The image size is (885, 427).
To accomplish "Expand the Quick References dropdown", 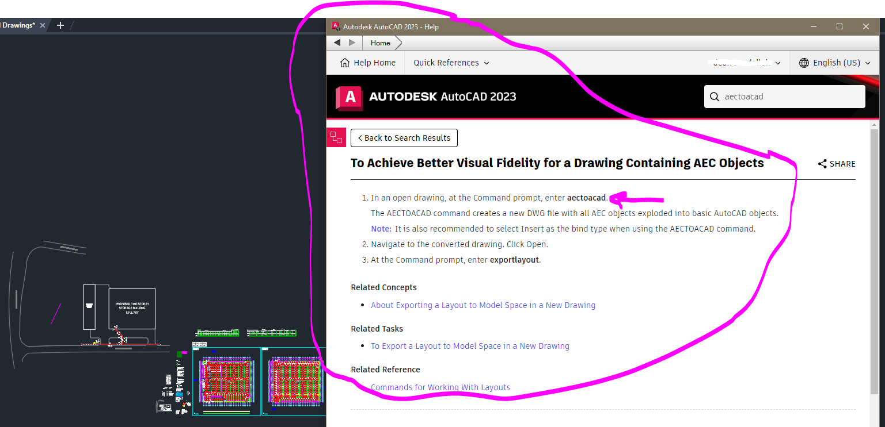I will (451, 63).
